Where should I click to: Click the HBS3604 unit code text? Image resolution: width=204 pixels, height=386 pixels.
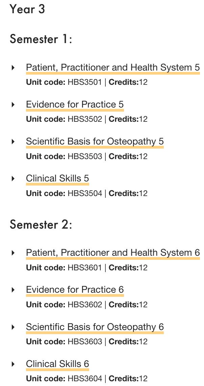click(x=84, y=379)
